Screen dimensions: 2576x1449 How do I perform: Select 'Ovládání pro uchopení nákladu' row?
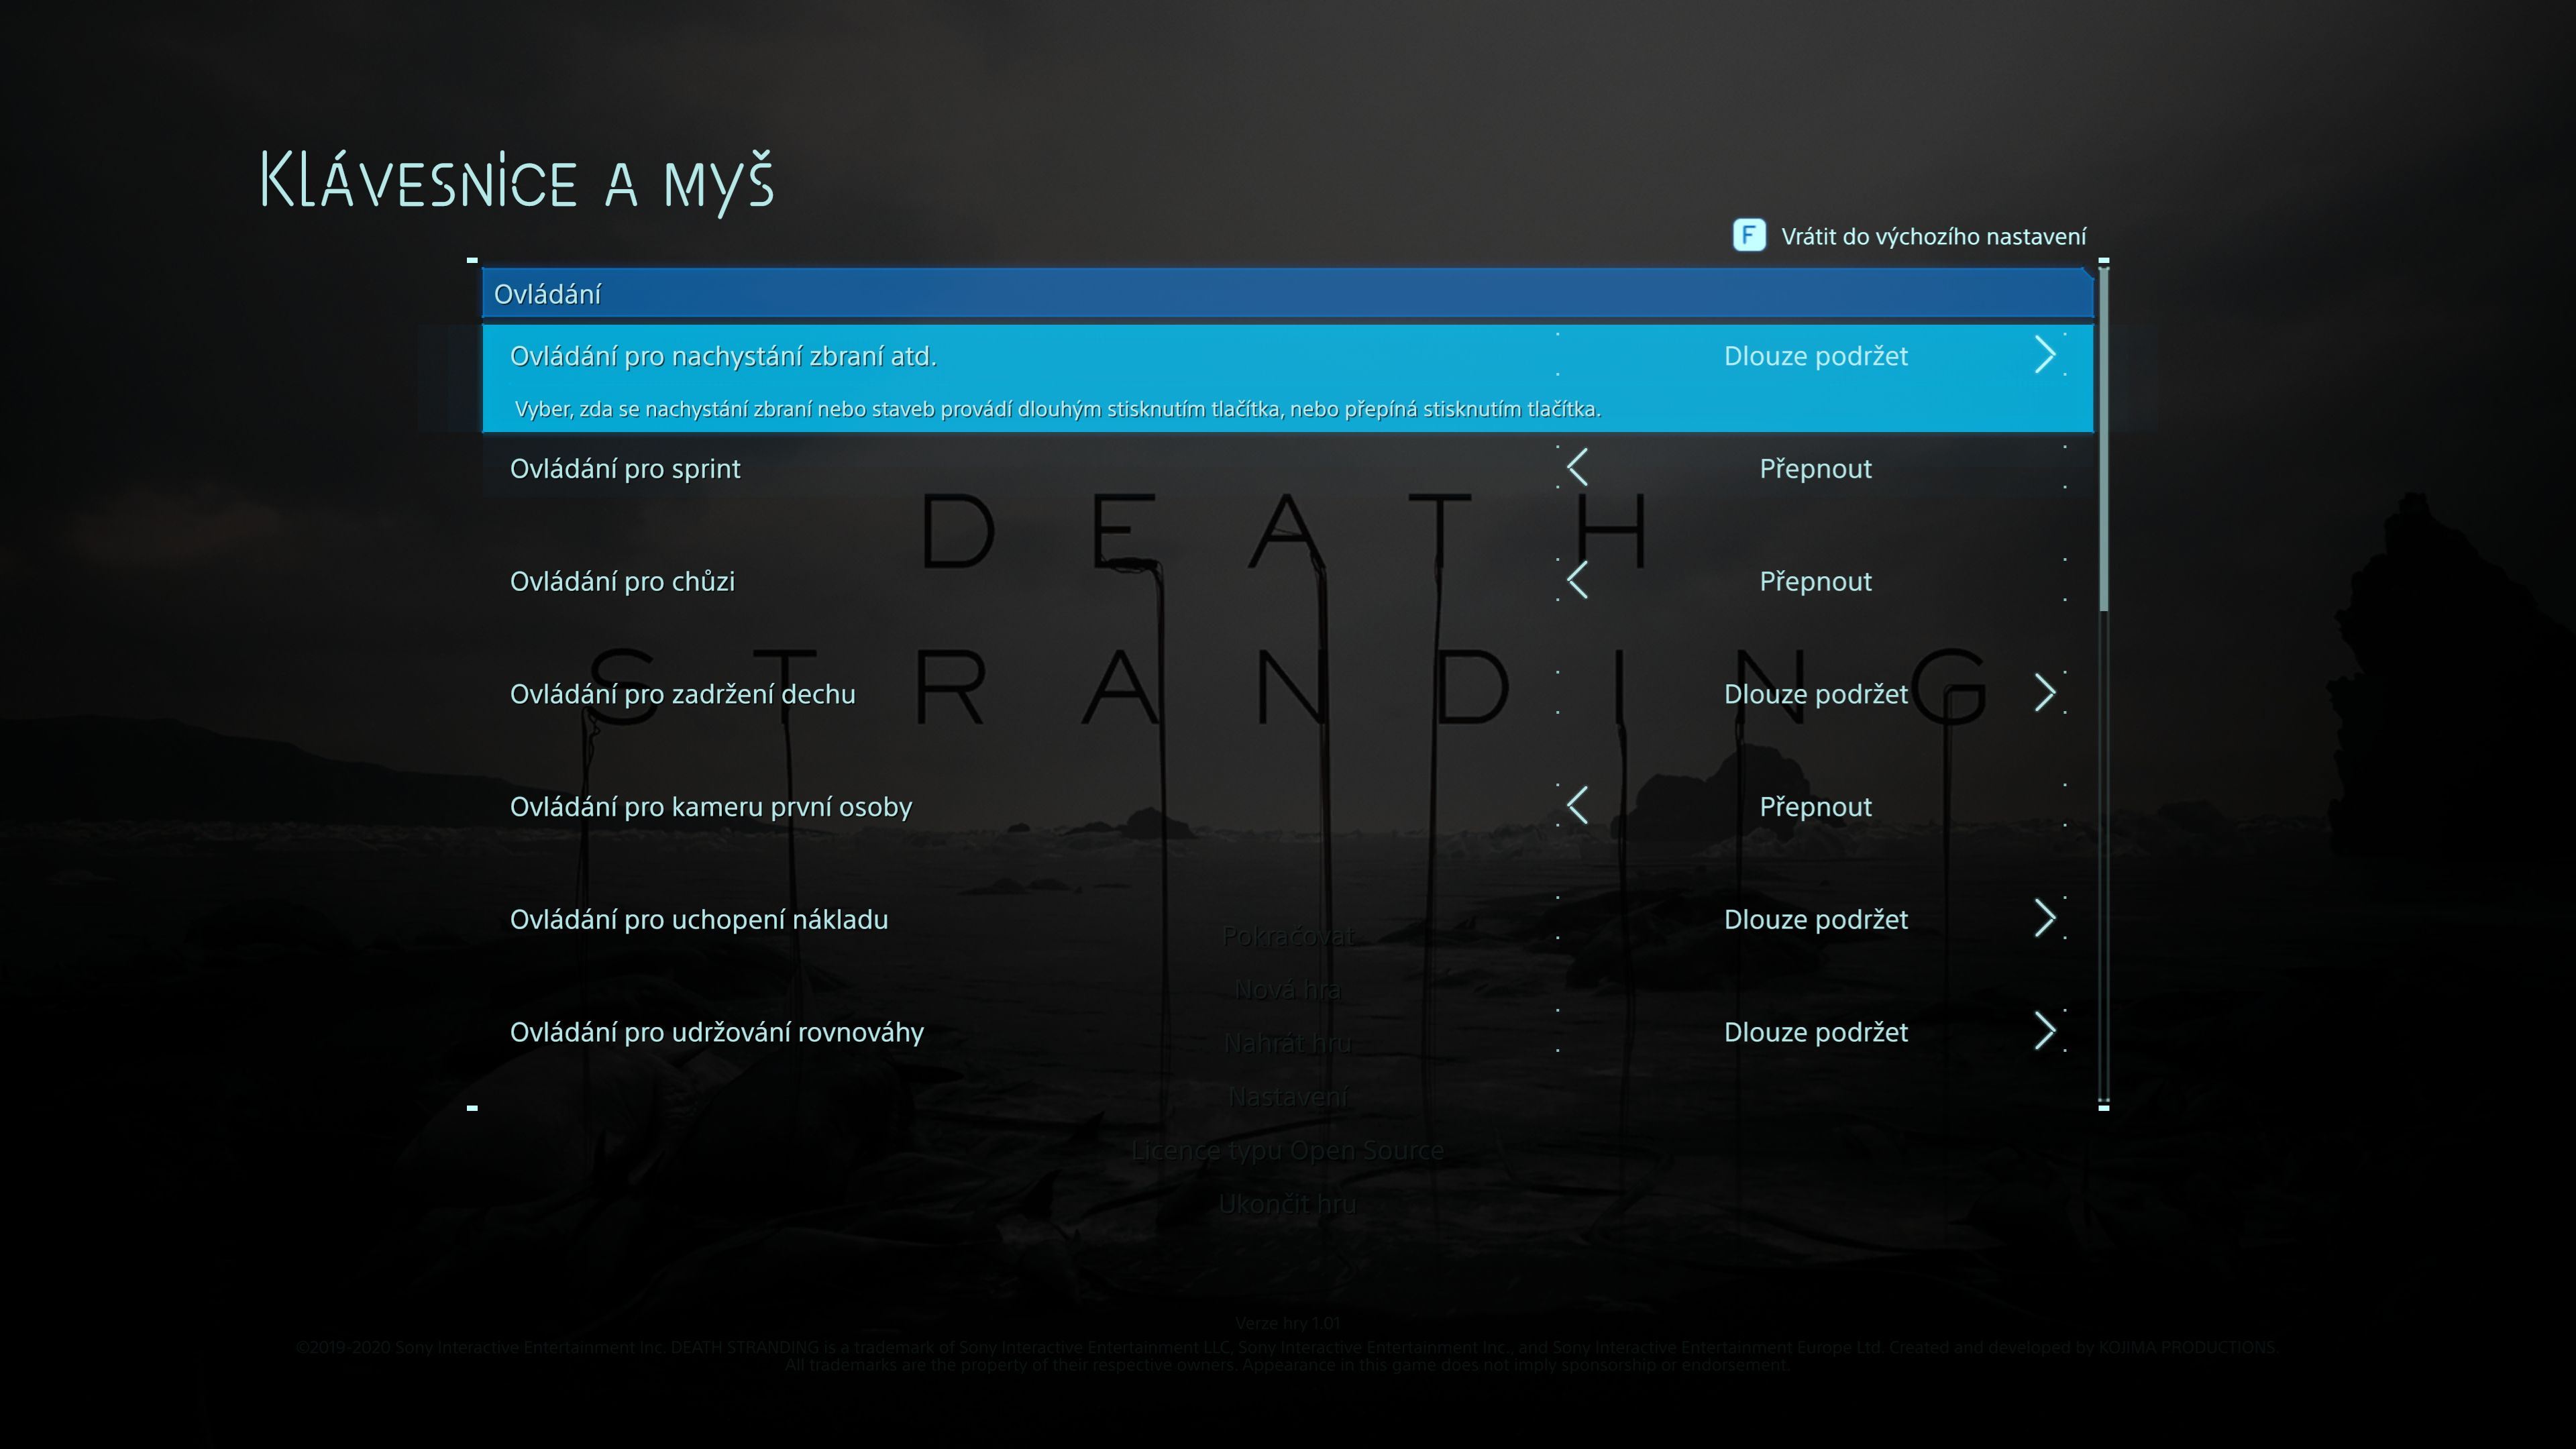pos(1287,919)
